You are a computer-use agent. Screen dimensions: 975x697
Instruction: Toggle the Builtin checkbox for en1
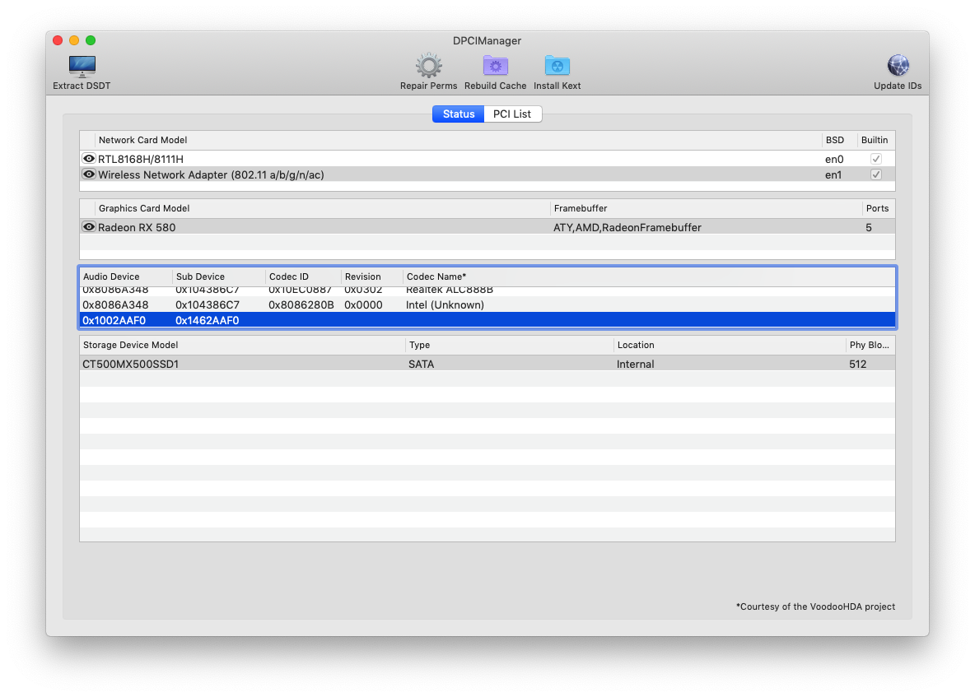tap(875, 174)
